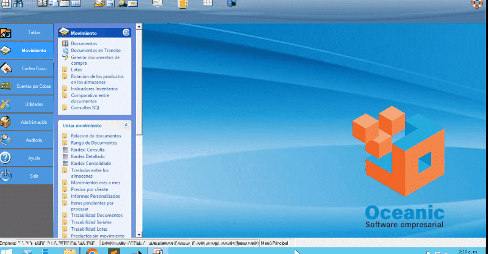Screen dimensions: 488x254
Task: Open the Utilidades tools icon
Action: click(6, 104)
